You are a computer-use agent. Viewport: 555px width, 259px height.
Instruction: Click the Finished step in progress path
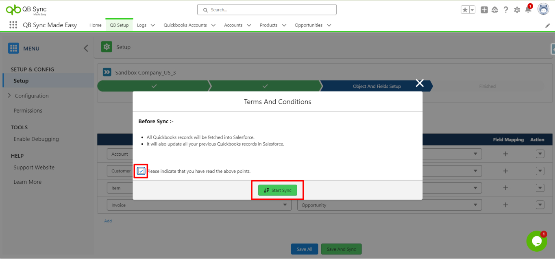pyautogui.click(x=487, y=86)
